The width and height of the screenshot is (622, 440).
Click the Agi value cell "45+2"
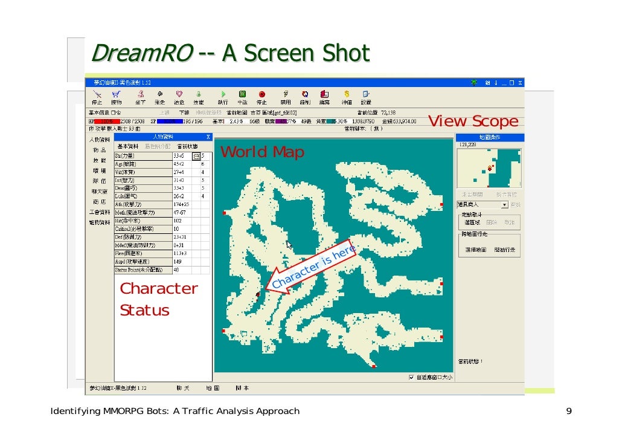pyautogui.click(x=182, y=164)
